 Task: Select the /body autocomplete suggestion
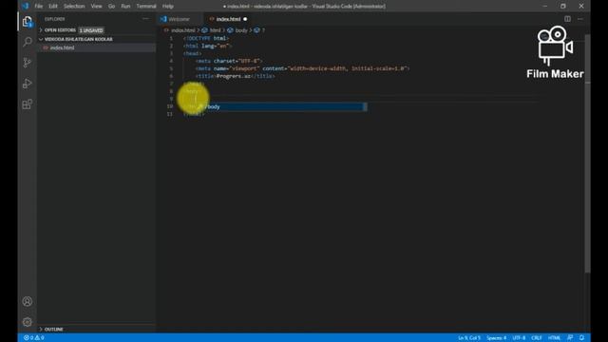pos(281,106)
